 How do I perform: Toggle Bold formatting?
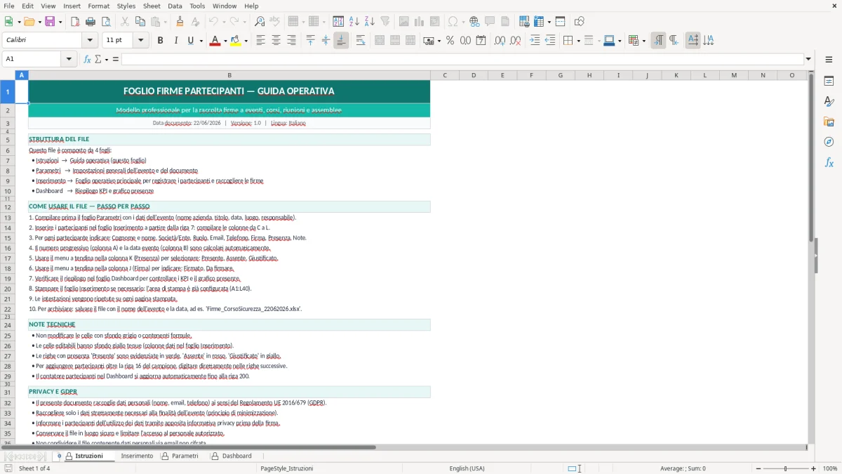[160, 41]
